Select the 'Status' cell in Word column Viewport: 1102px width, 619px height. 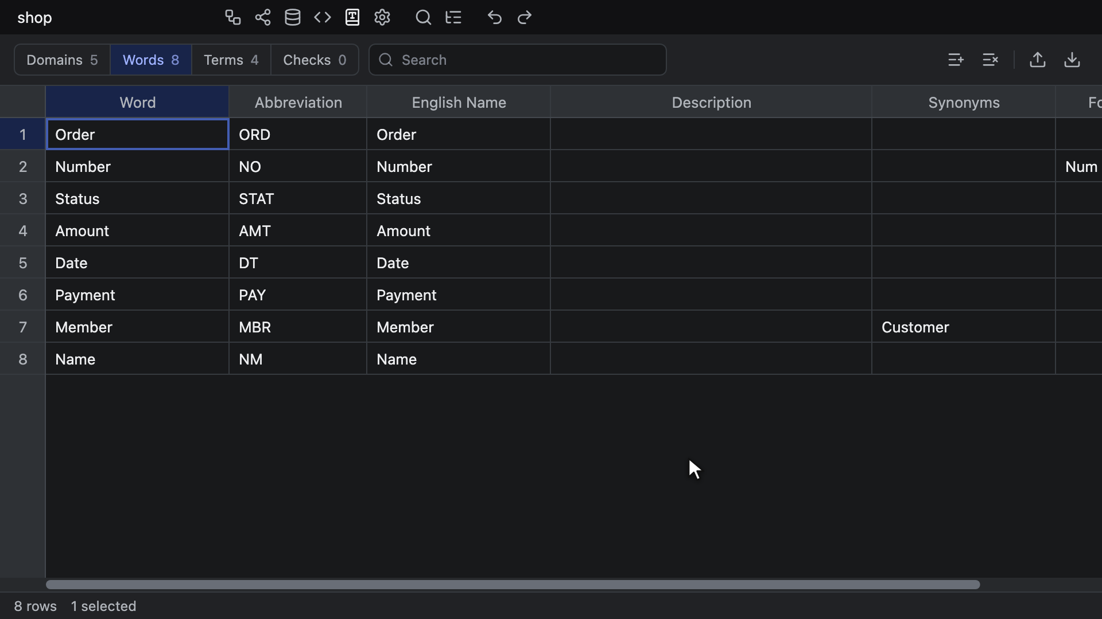137,198
